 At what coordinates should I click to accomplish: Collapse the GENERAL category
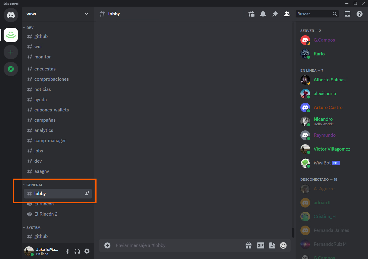(x=33, y=185)
